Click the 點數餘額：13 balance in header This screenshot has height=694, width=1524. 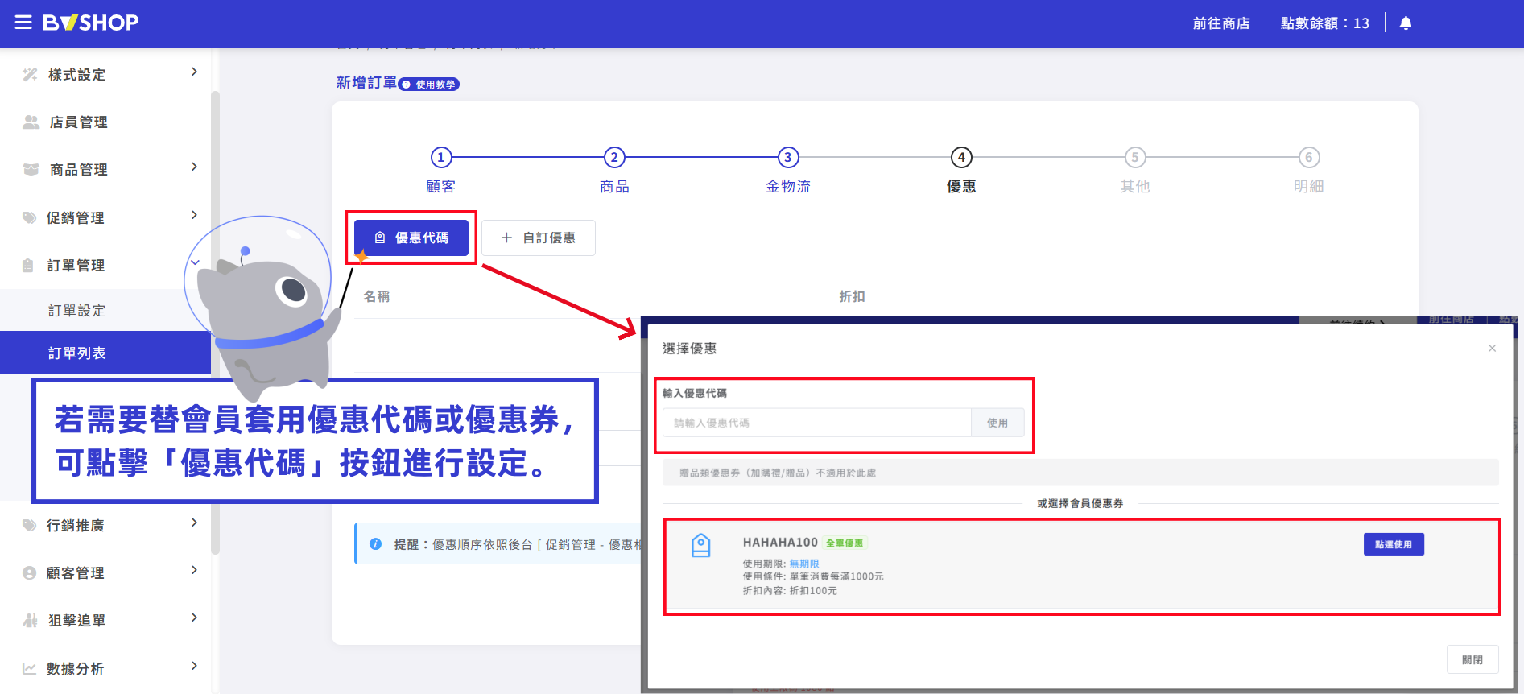1325,23
